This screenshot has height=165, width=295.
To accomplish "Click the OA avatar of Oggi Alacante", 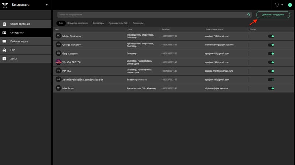I will point(59,53).
